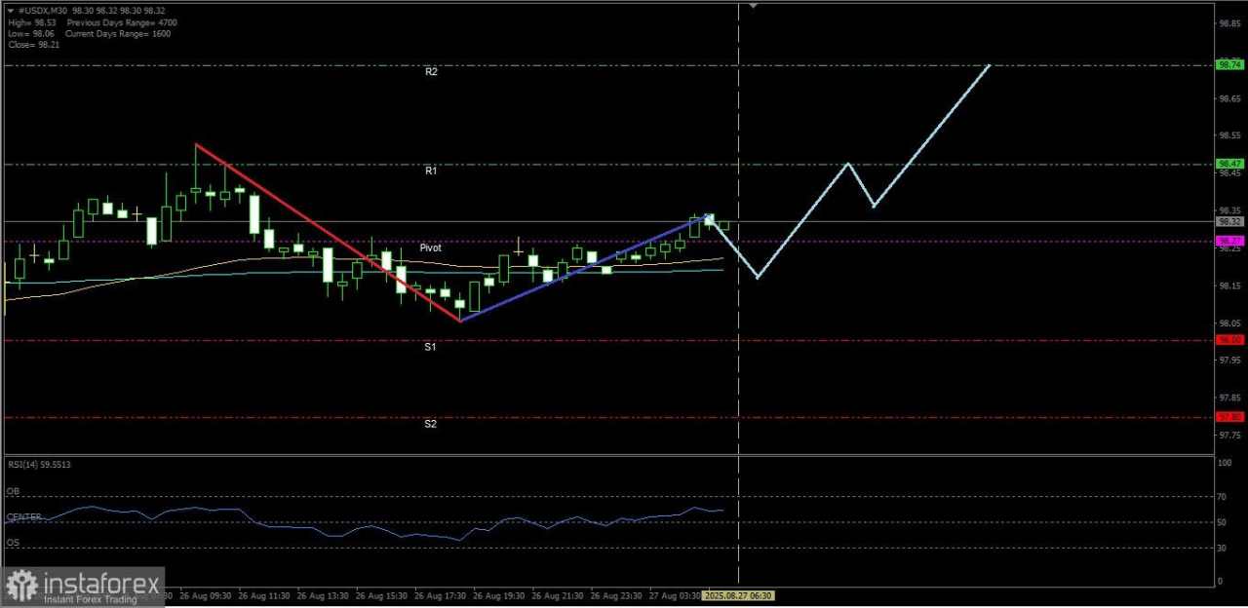Select the red 97.80 price tag at S2
This screenshot has height=608, width=1248.
point(1229,416)
